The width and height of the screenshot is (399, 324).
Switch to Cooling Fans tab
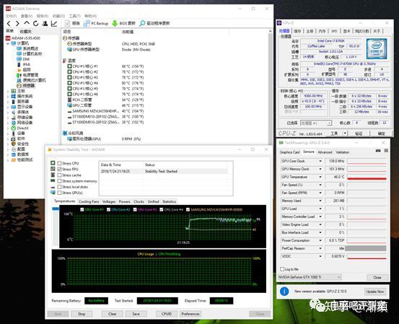coord(89,201)
